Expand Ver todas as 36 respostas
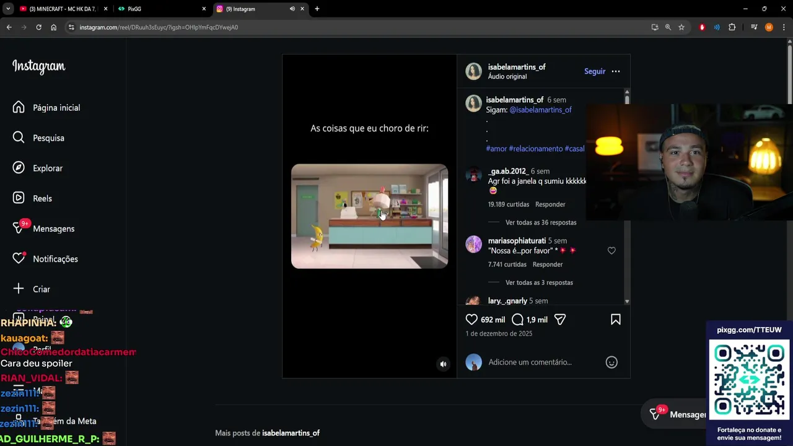Image resolution: width=793 pixels, height=446 pixels. coord(541,222)
